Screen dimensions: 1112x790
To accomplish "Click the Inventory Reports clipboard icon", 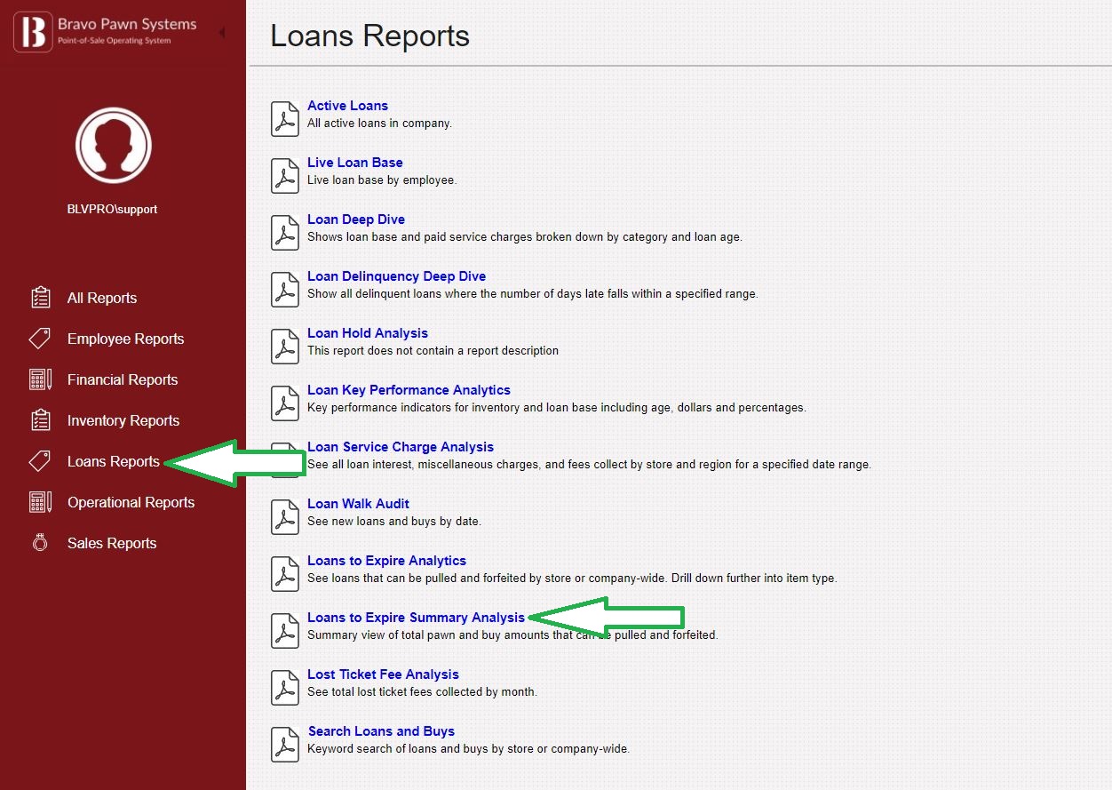I will pyautogui.click(x=40, y=420).
